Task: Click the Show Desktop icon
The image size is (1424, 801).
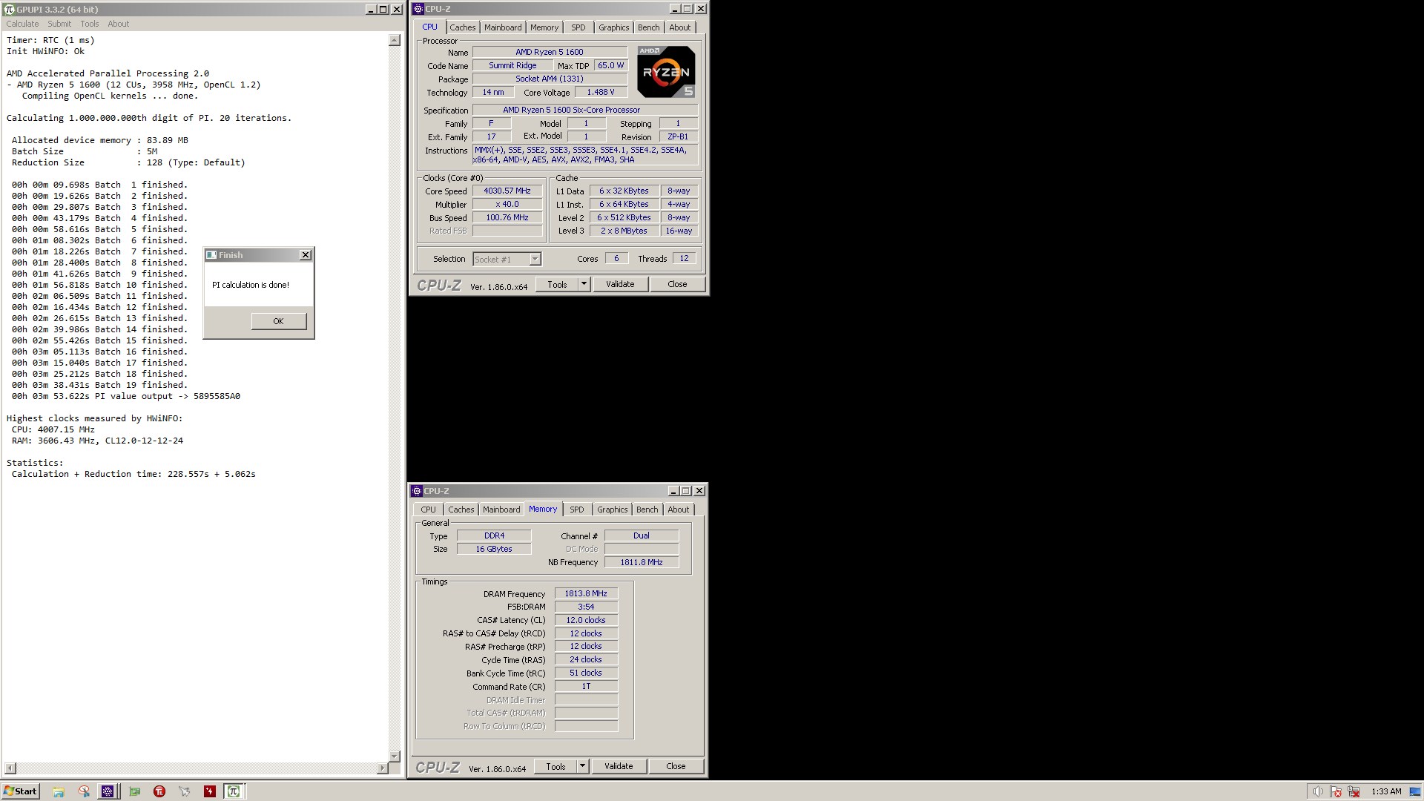Action: click(x=1416, y=791)
